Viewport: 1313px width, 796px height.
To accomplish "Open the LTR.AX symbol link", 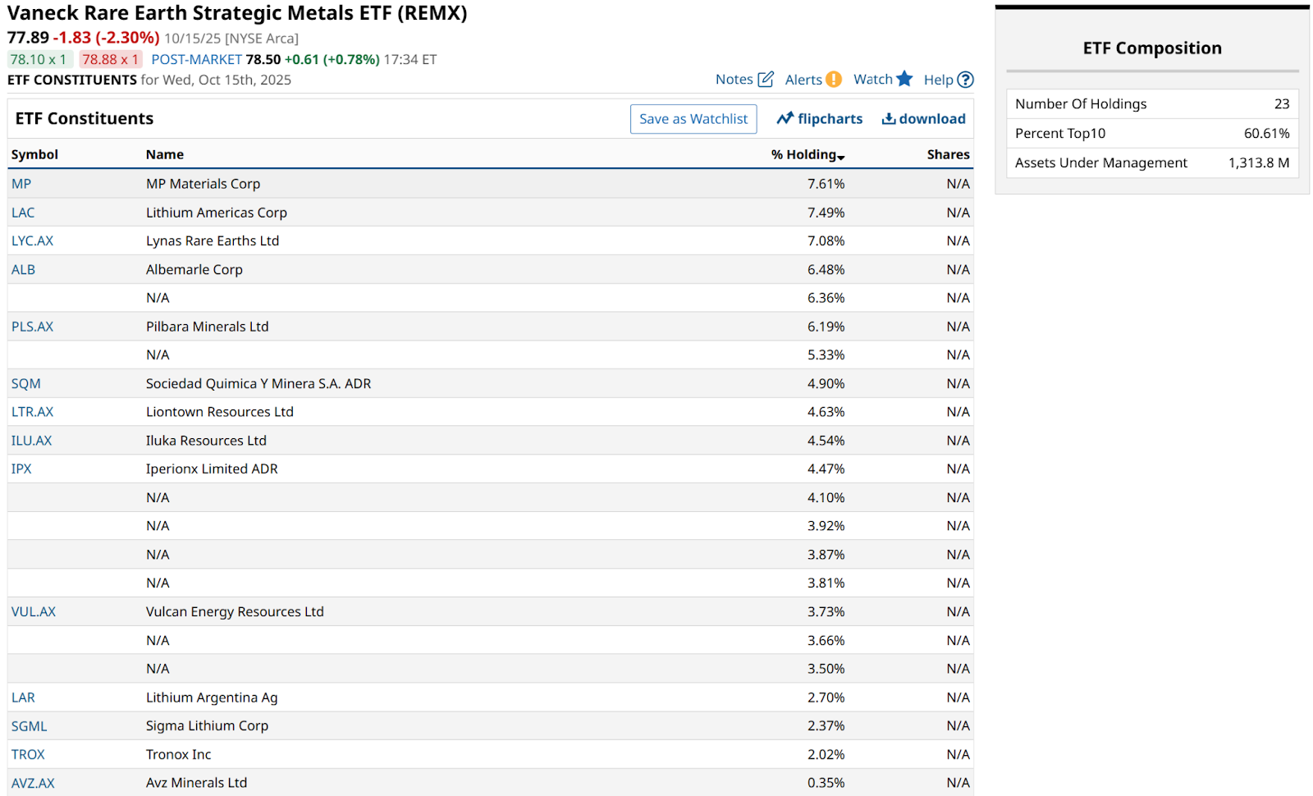I will [x=32, y=412].
